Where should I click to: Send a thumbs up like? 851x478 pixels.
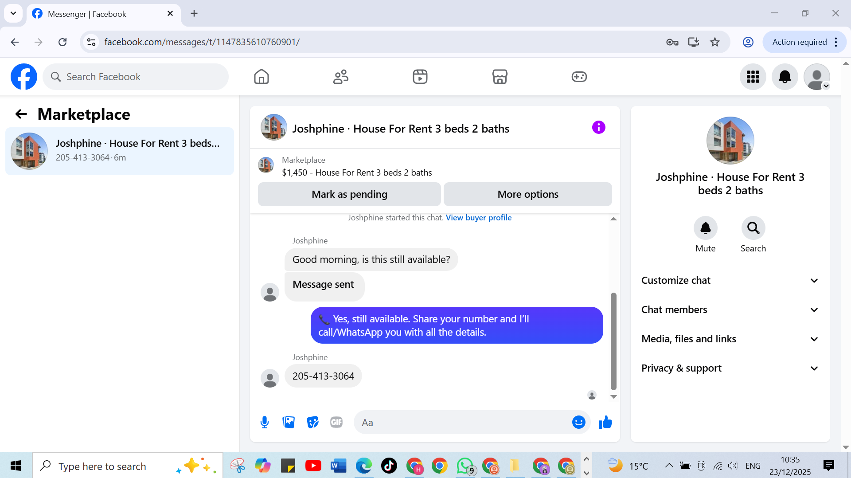605,423
